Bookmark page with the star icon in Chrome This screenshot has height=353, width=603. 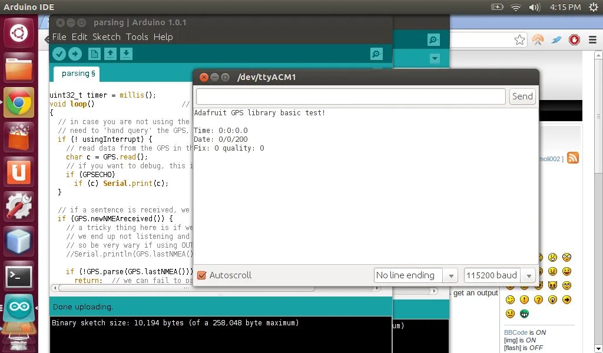click(519, 39)
